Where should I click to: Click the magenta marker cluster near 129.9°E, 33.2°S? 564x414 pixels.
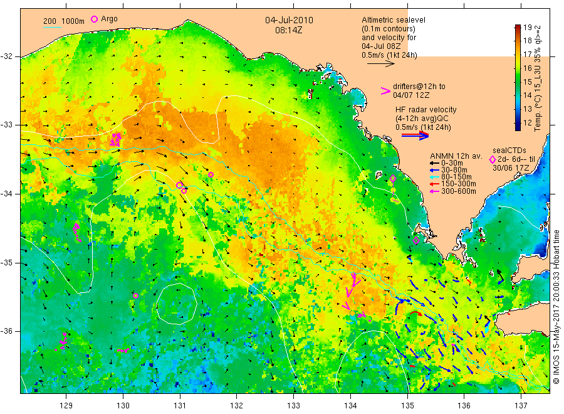pyautogui.click(x=115, y=139)
